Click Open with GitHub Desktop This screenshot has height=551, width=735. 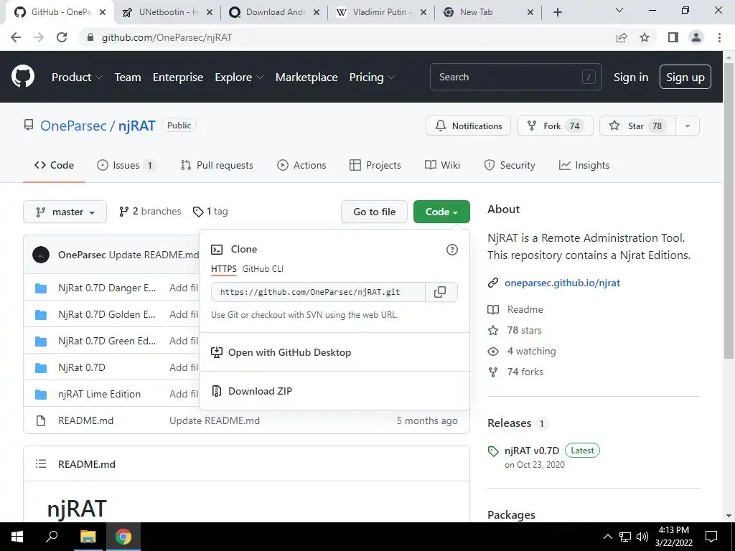[290, 352]
